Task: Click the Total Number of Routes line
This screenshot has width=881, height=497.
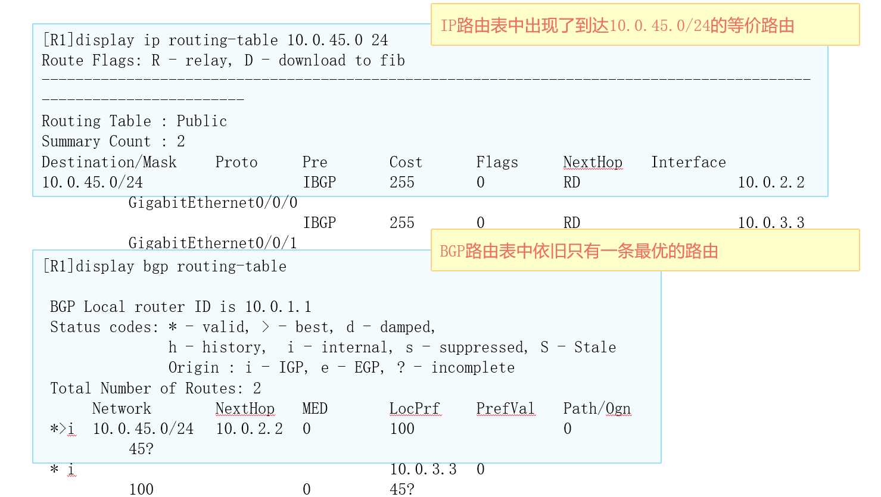Action: (x=155, y=389)
